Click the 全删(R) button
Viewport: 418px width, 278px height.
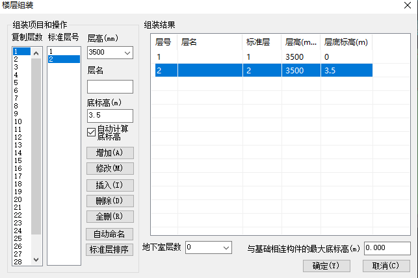110,216
